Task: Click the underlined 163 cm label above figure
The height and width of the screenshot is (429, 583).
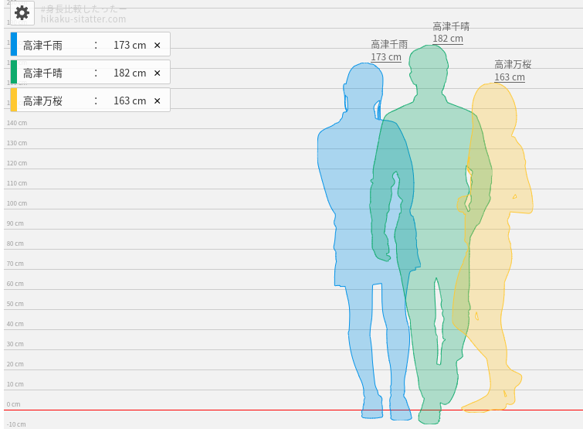Action: pyautogui.click(x=510, y=77)
